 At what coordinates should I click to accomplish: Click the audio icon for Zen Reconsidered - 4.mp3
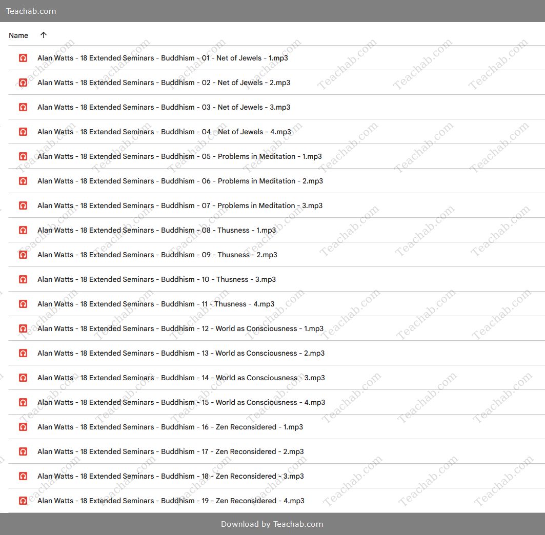point(23,501)
